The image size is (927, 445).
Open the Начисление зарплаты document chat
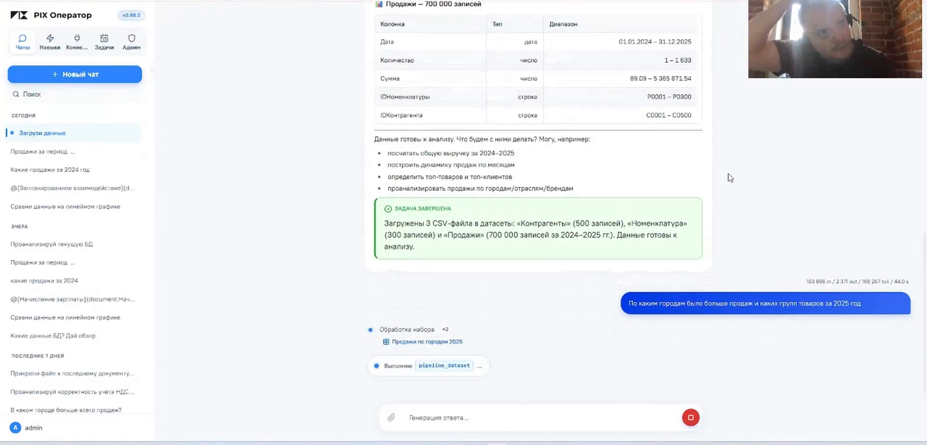click(x=73, y=299)
